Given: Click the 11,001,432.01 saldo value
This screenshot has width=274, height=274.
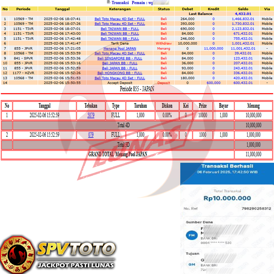Looking at the screenshot, I should pyautogui.click(x=243, y=48).
